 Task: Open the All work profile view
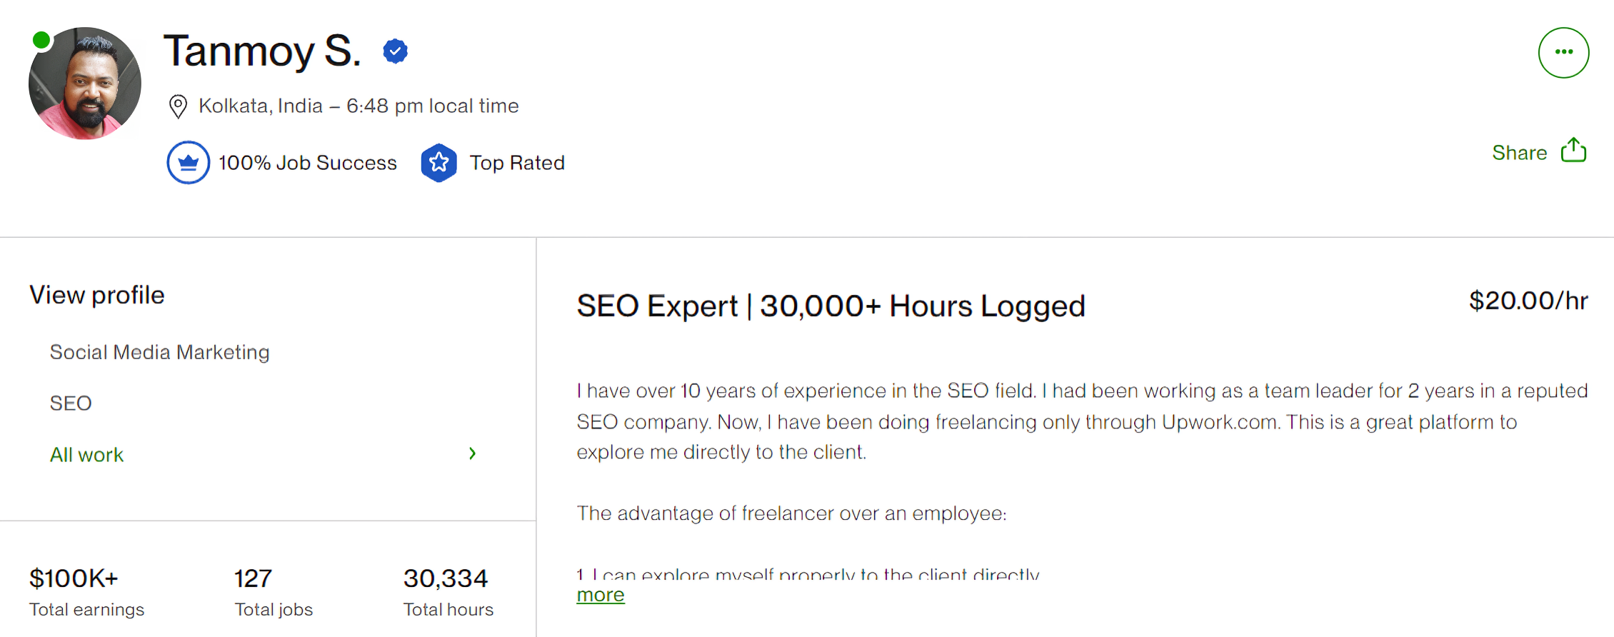(86, 455)
